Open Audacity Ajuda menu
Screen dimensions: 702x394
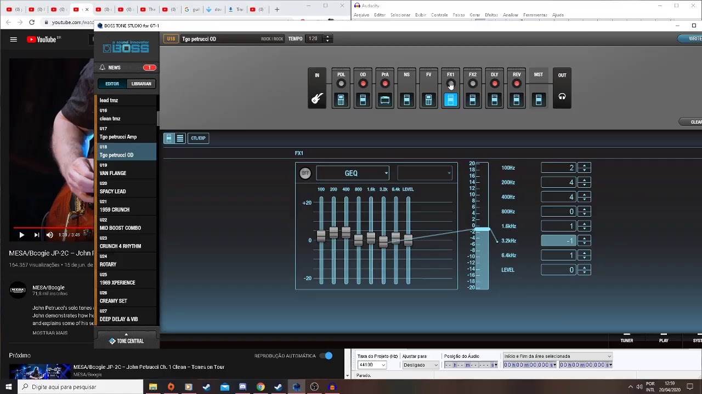coord(558,15)
